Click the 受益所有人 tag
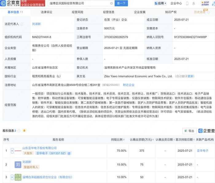The height and width of the screenshot is (183, 215). pos(31,167)
